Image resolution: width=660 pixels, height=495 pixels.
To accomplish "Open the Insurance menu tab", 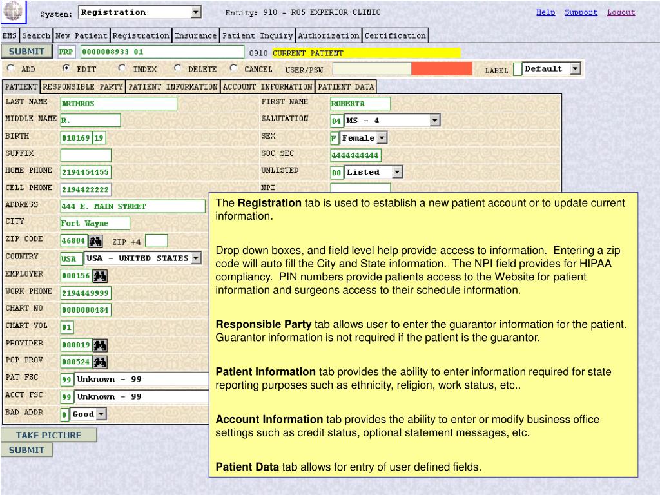I will point(196,36).
